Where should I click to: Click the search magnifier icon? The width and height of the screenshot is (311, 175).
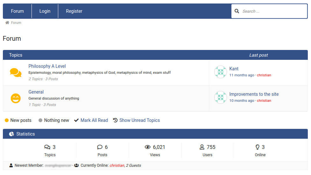point(237,11)
